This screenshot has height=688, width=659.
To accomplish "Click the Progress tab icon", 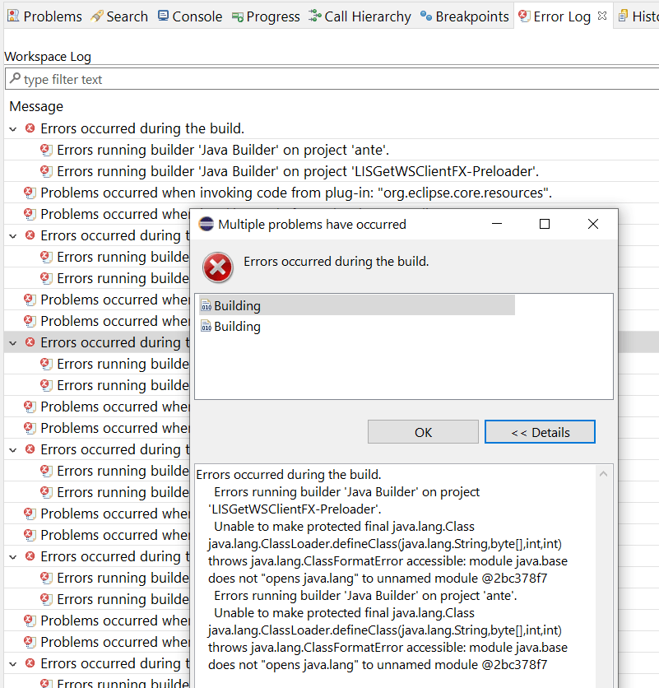I will tap(238, 17).
